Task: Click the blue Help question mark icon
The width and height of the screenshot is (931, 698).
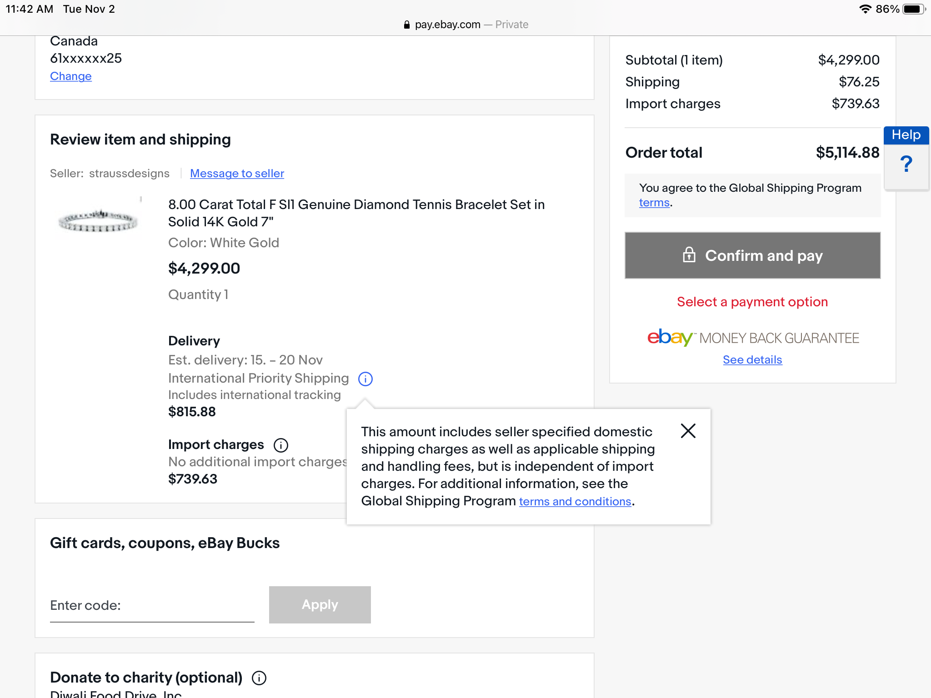Action: click(906, 165)
